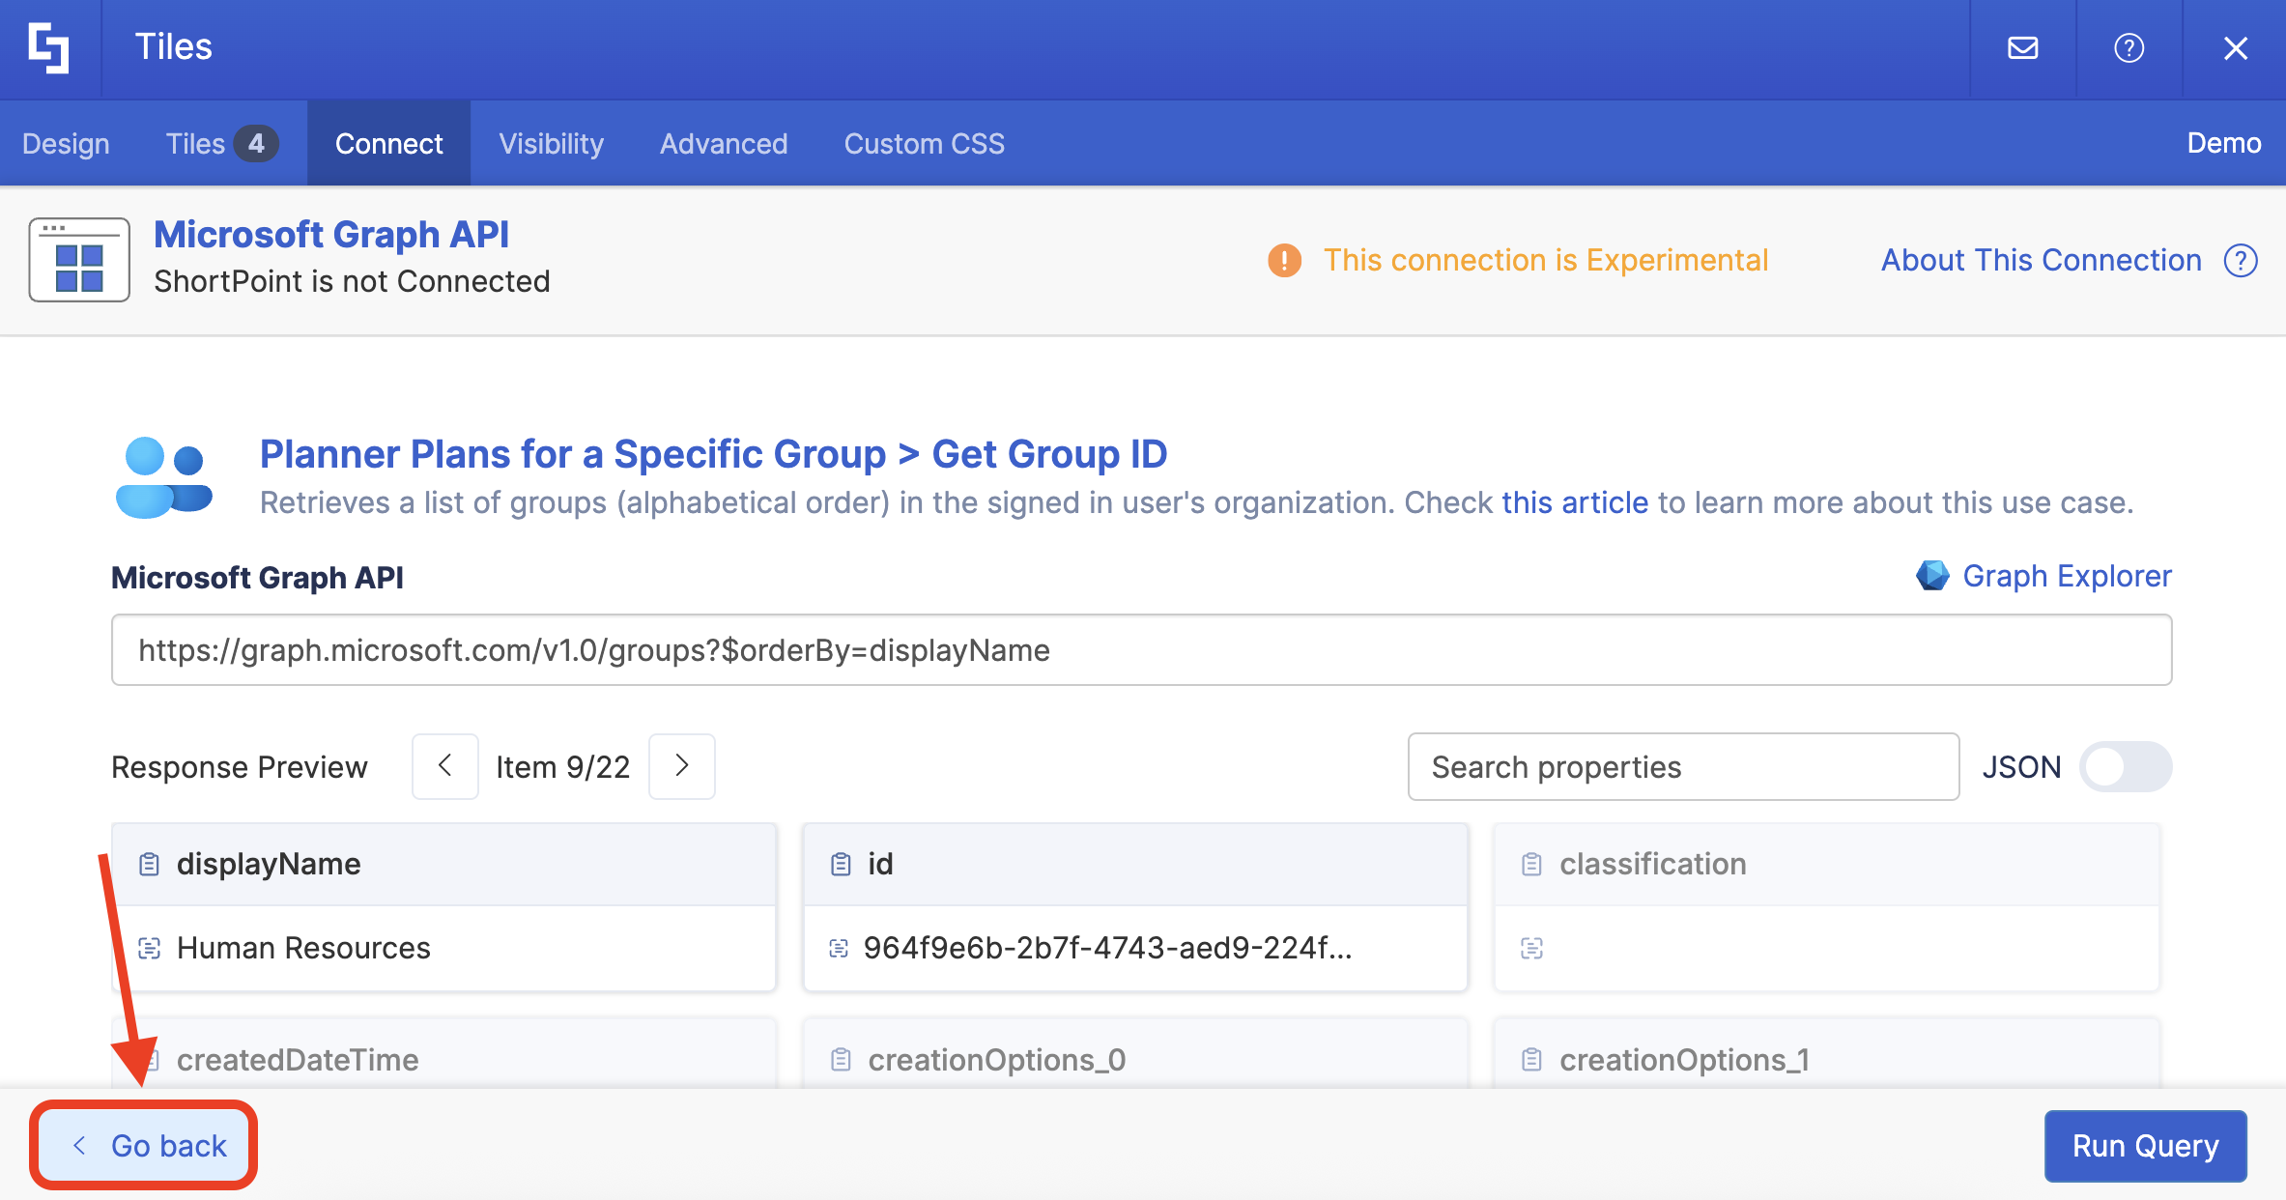Go to the previous response item
This screenshot has height=1200, width=2286.
445,766
